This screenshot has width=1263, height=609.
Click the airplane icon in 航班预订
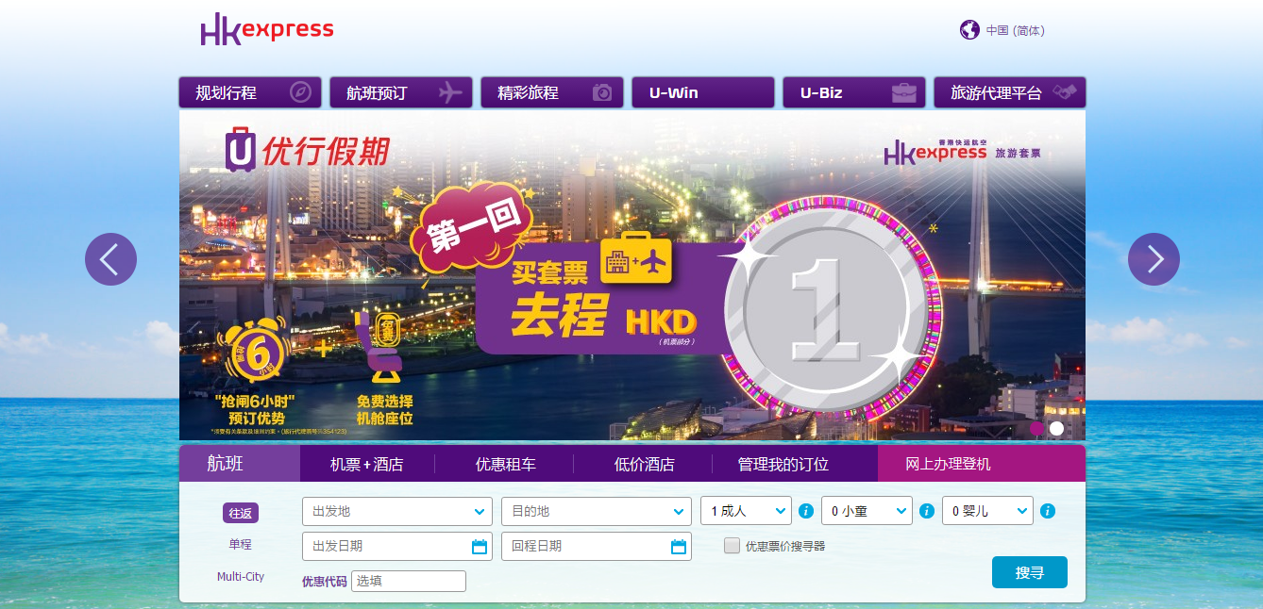point(450,92)
